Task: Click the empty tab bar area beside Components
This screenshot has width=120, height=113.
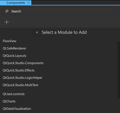Action: [75, 2]
